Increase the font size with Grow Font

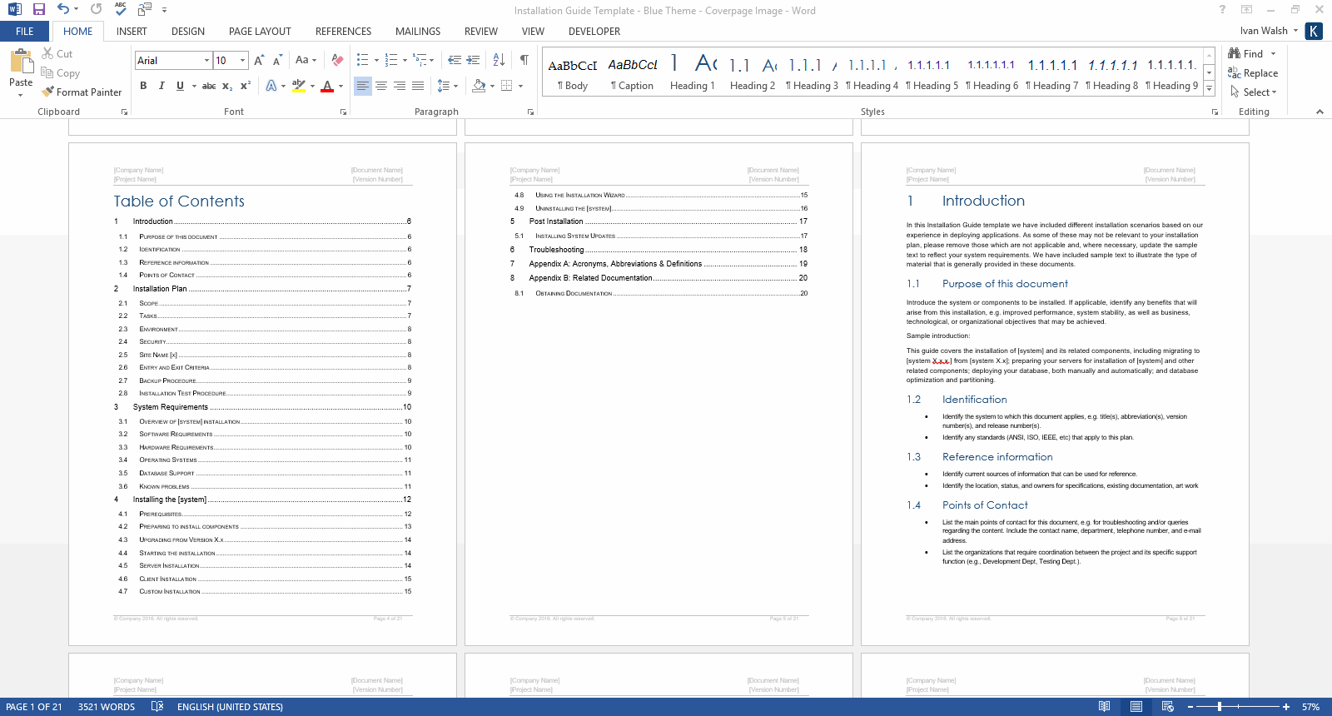[x=259, y=60]
